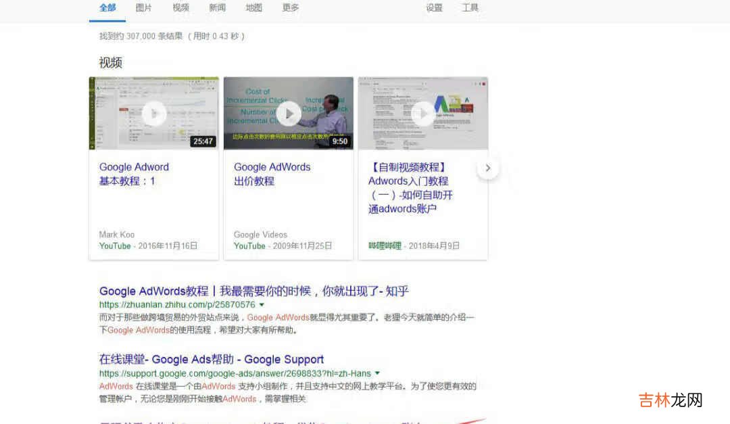Expand dropdown arrow beside support.google.com URL
Image resolution: width=730 pixels, height=424 pixels.
pyautogui.click(x=377, y=373)
